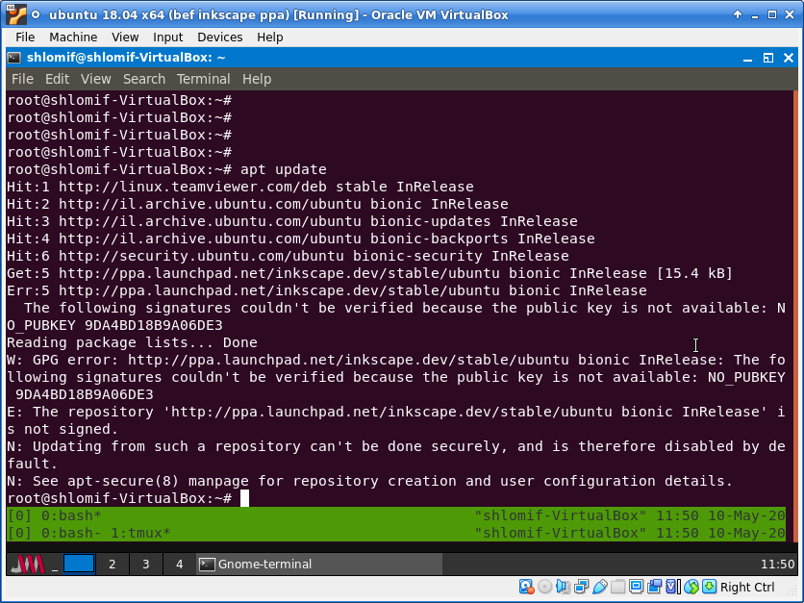Switch to workspace 3 in the pager
Viewport: 804px width, 603px height.
[x=145, y=564]
